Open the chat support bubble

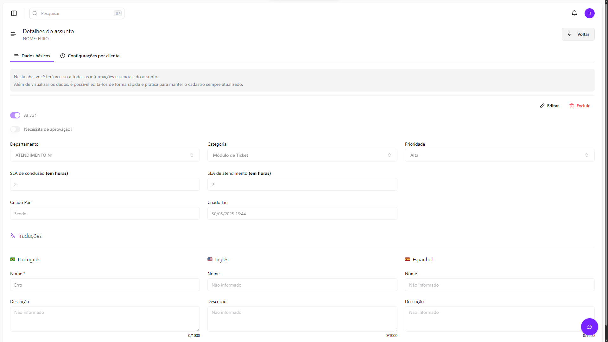pos(589,327)
